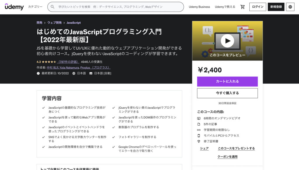Click このコースをプレゼントする
The width and height of the screenshot is (299, 170).
tap(236, 148)
